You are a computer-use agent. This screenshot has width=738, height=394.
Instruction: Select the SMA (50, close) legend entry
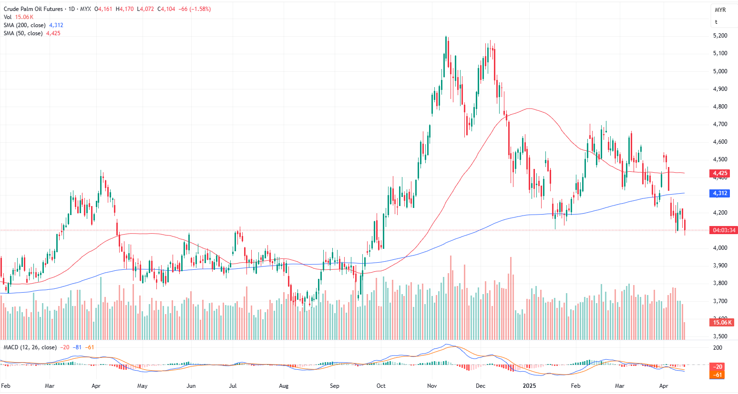pyautogui.click(x=23, y=33)
